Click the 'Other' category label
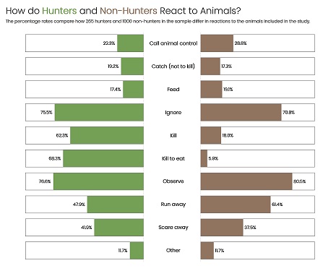Viewport: 336px width, 271px height. pyautogui.click(x=173, y=250)
